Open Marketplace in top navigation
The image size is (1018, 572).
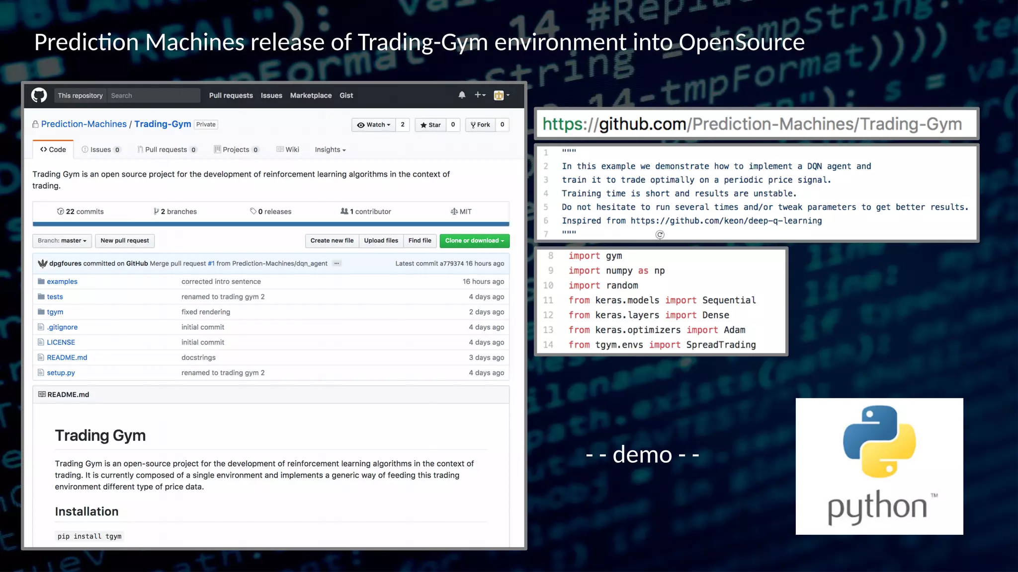tap(311, 95)
